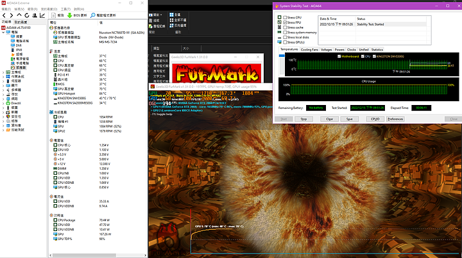
Task: Switch to the Statistics tab
Action: click(x=377, y=50)
